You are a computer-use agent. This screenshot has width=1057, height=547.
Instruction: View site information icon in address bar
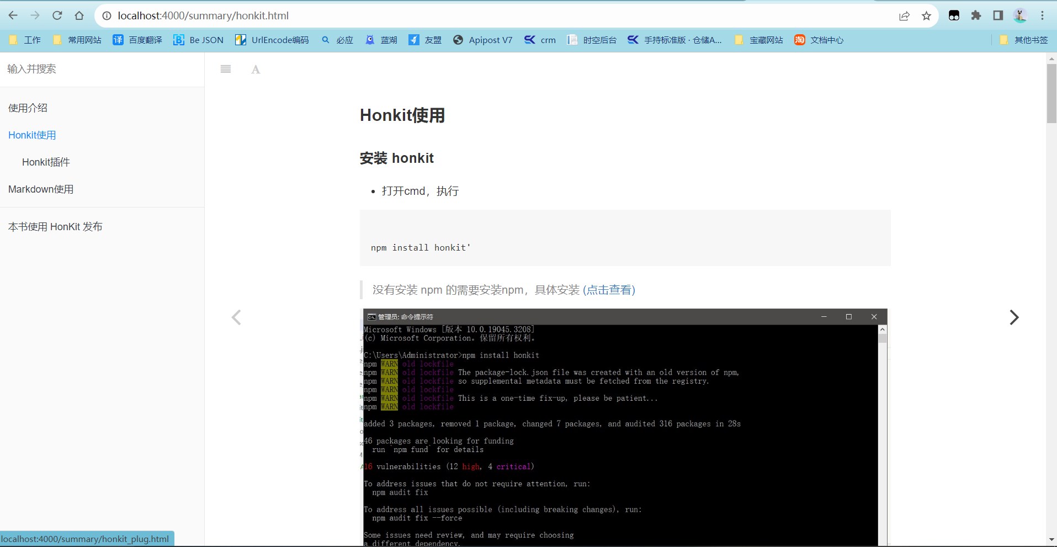tap(107, 16)
